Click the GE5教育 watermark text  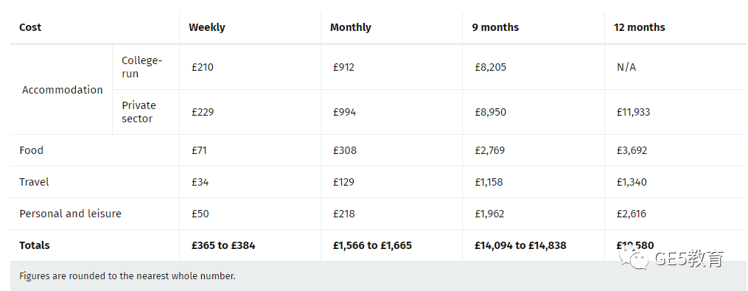point(689,259)
